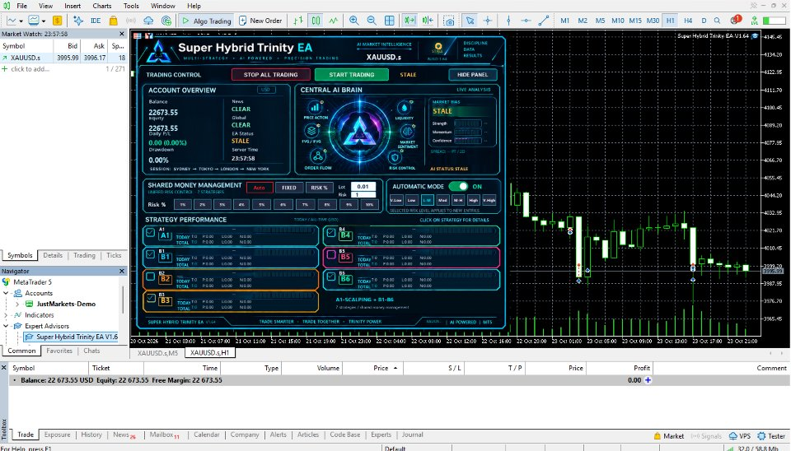The height and width of the screenshot is (451, 791).
Task: Switch to Favorites tab in Navigator
Action: pos(59,351)
